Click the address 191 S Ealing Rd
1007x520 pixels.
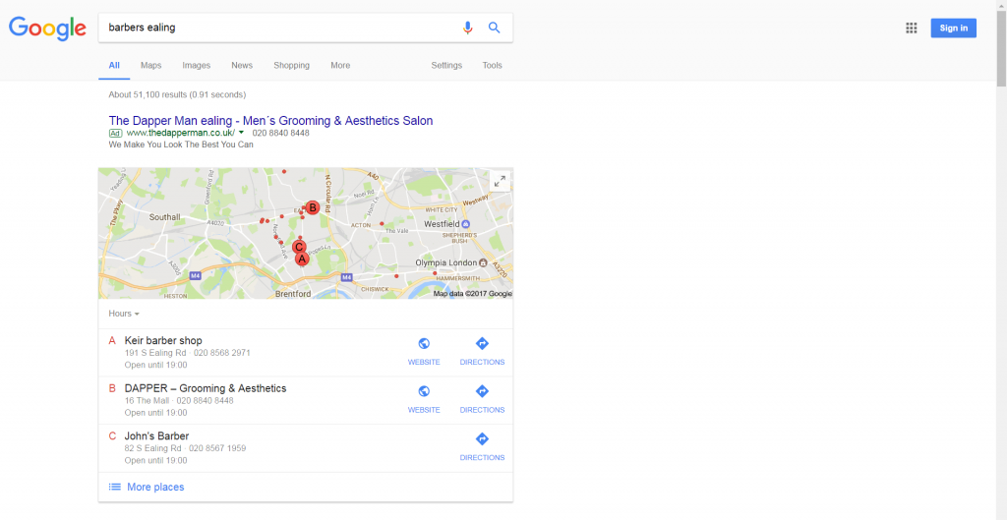point(153,353)
